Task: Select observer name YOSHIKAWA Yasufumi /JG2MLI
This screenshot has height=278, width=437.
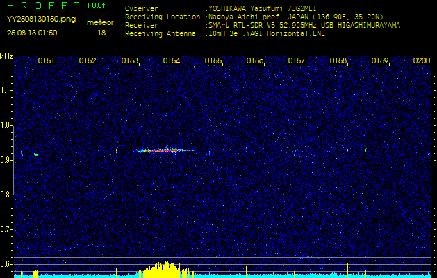Action: click(x=262, y=9)
